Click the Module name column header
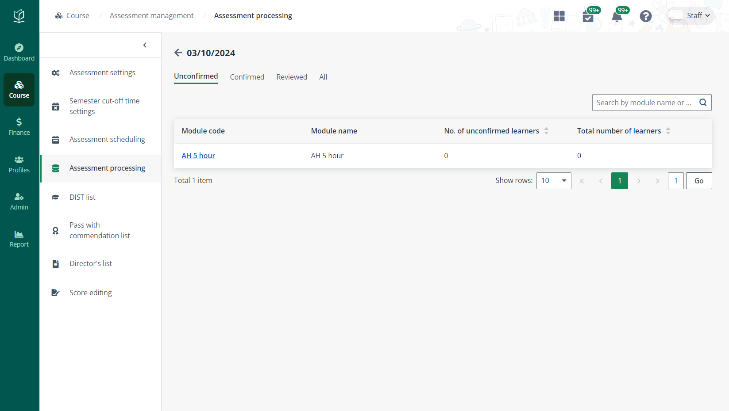 click(334, 131)
